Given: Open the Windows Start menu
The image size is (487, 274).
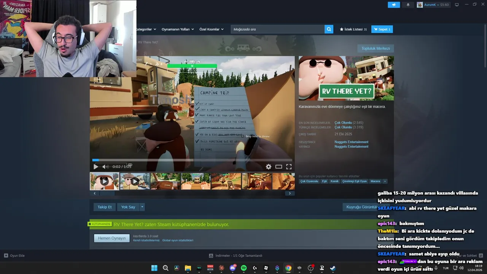Looking at the screenshot, I should 154,268.
